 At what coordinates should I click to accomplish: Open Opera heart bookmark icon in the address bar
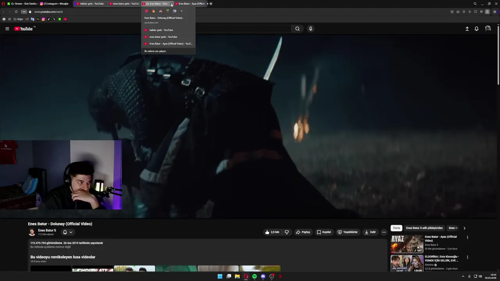tap(475, 12)
